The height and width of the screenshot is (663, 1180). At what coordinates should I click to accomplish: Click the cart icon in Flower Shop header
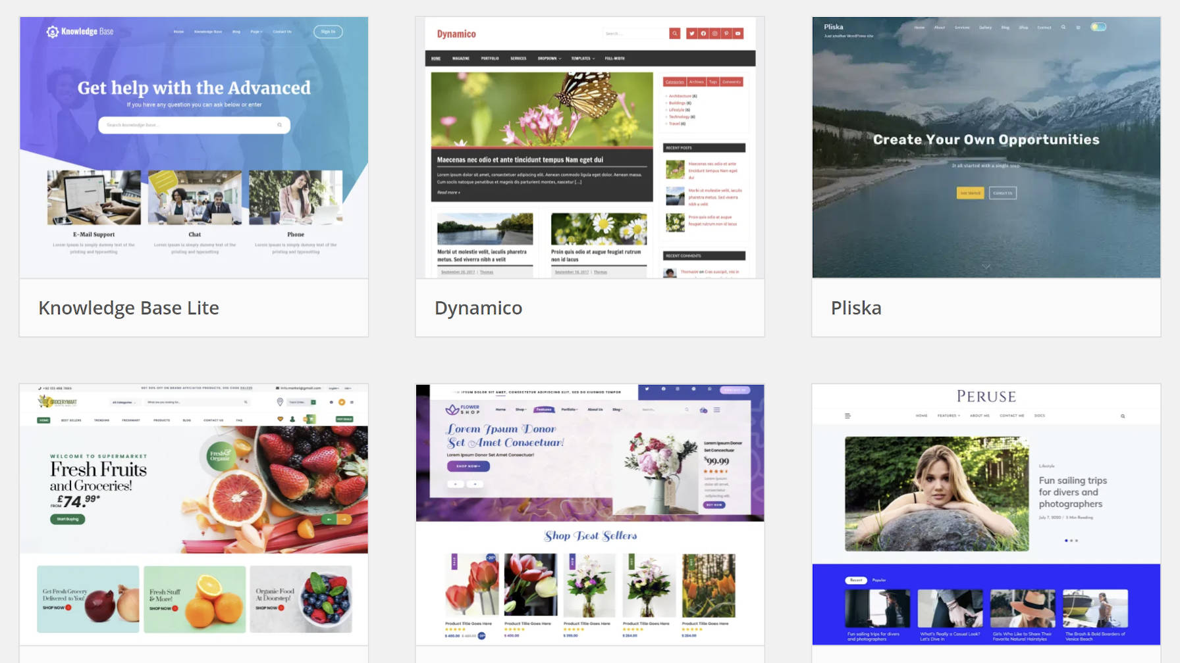(703, 410)
